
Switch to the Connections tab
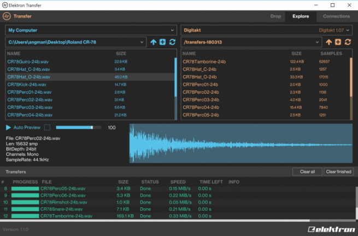pyautogui.click(x=336, y=16)
